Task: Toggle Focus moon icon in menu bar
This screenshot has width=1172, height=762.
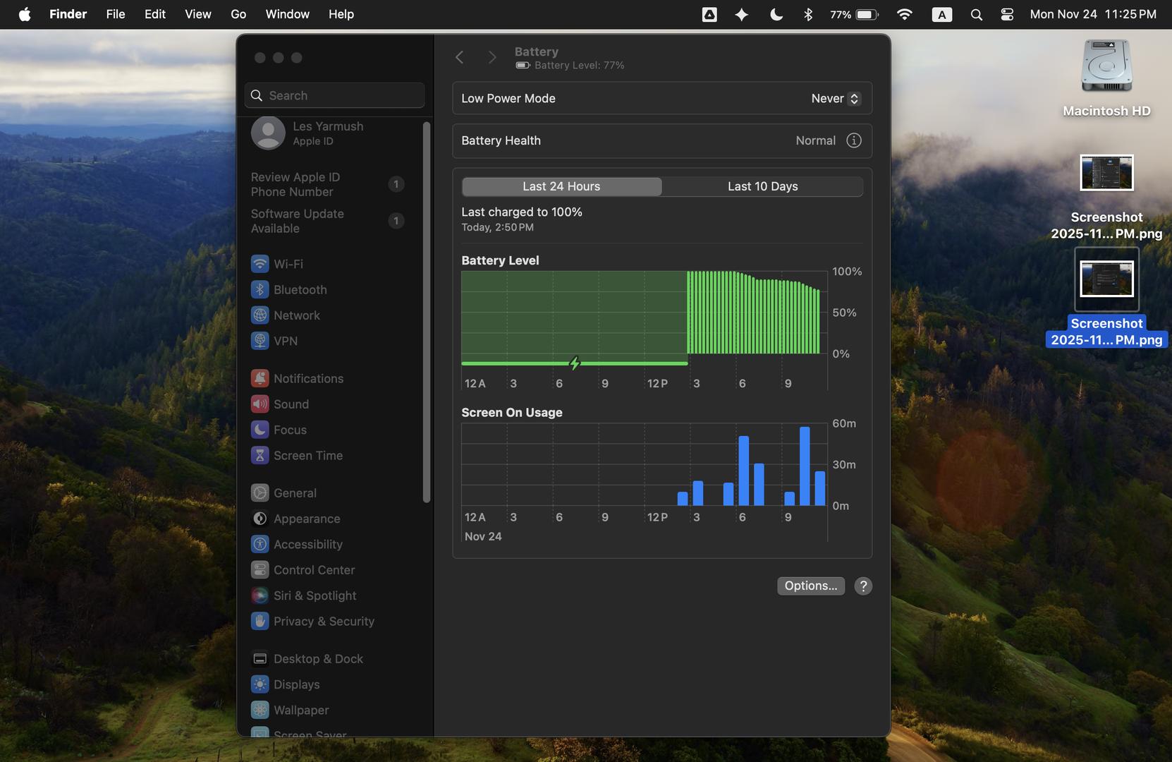Action: click(776, 14)
